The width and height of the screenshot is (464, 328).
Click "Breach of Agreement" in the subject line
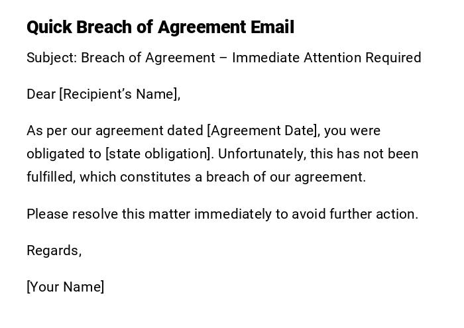pyautogui.click(x=148, y=58)
